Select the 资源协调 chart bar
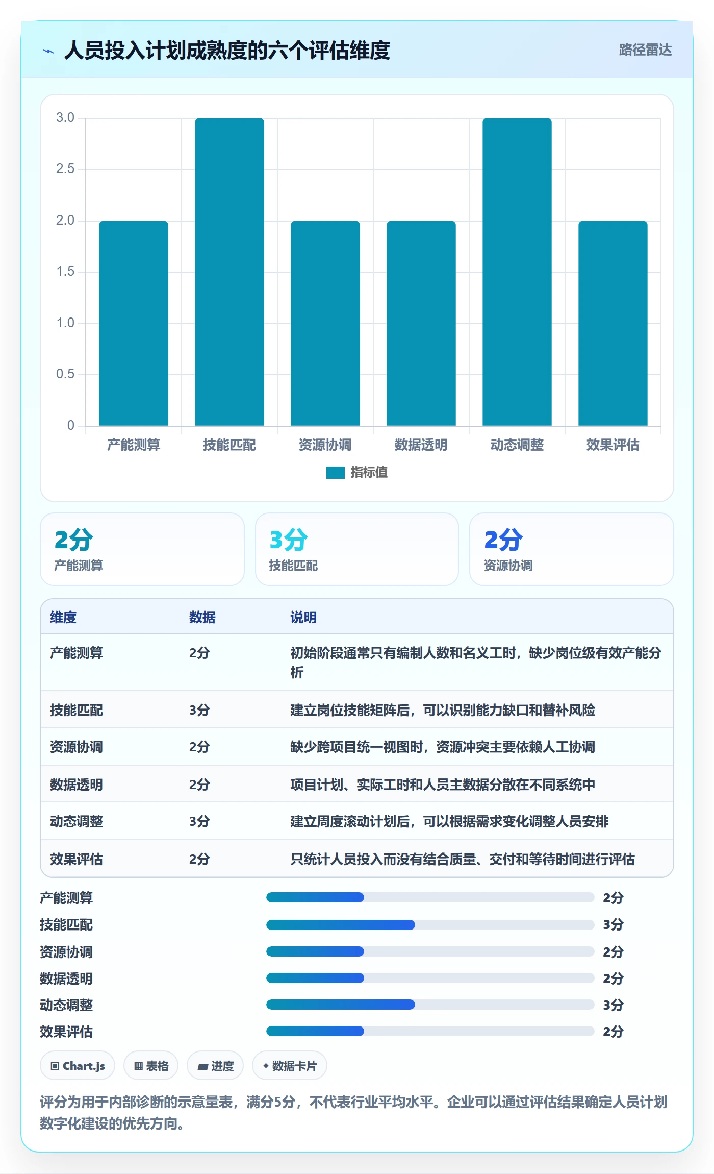 pyautogui.click(x=325, y=323)
